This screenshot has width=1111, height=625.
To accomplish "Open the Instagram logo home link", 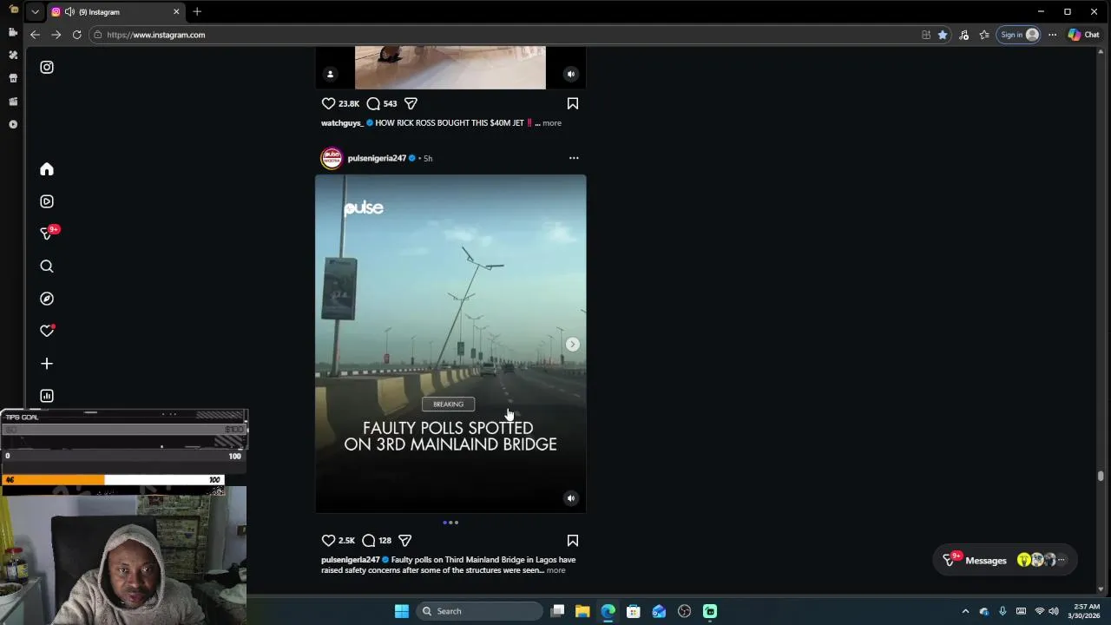I will 47,67.
